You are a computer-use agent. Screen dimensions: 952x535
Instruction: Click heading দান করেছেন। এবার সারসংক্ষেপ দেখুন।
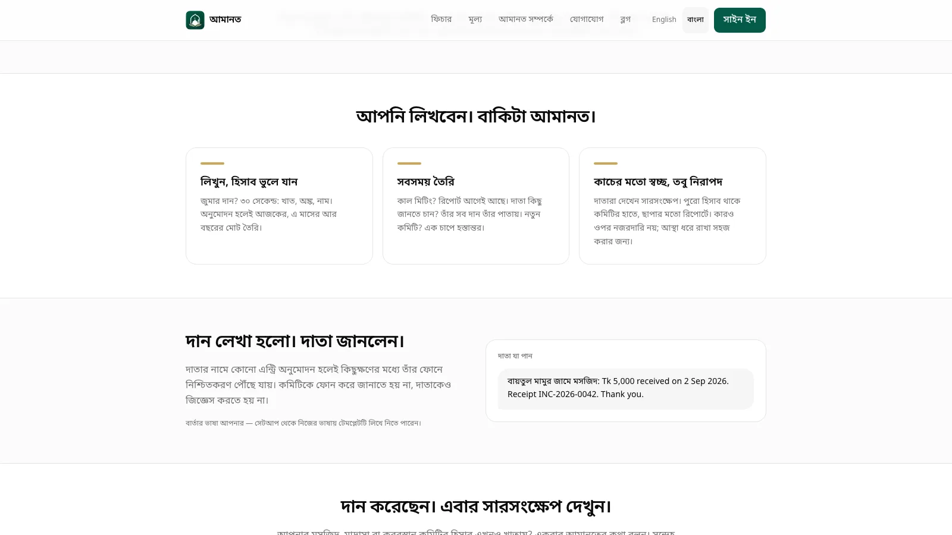[x=476, y=506]
